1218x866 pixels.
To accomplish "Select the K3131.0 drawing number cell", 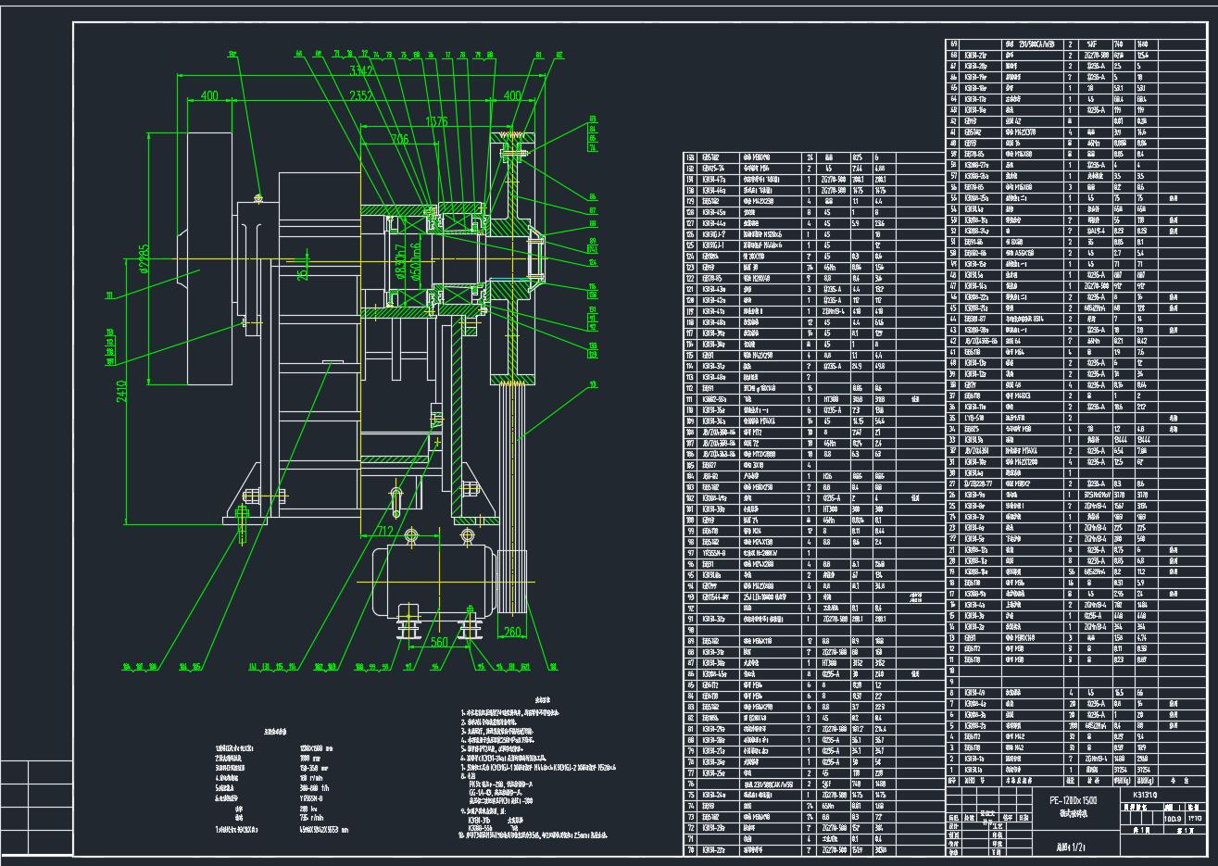I will click(1145, 794).
